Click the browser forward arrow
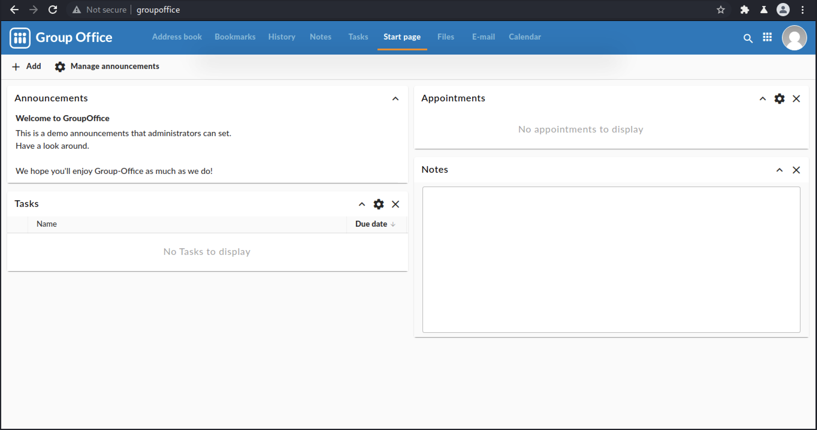817x430 pixels. (x=33, y=10)
